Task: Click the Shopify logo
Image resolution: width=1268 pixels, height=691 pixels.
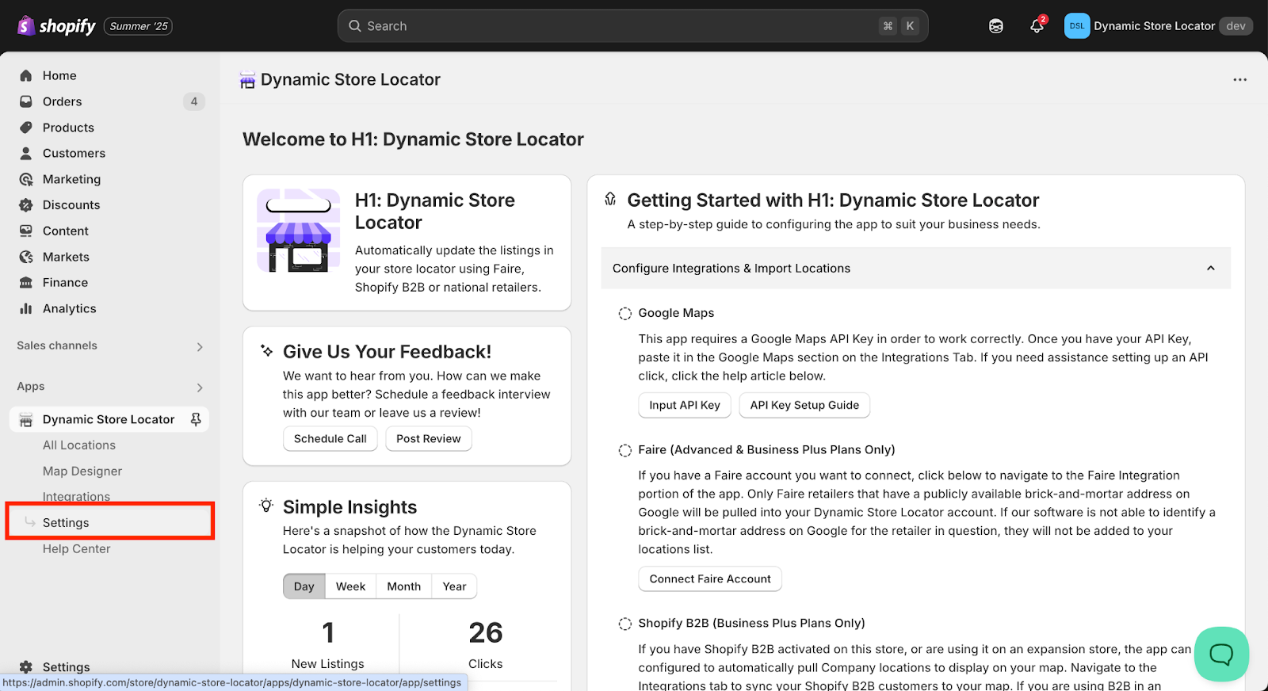Action: tap(56, 26)
